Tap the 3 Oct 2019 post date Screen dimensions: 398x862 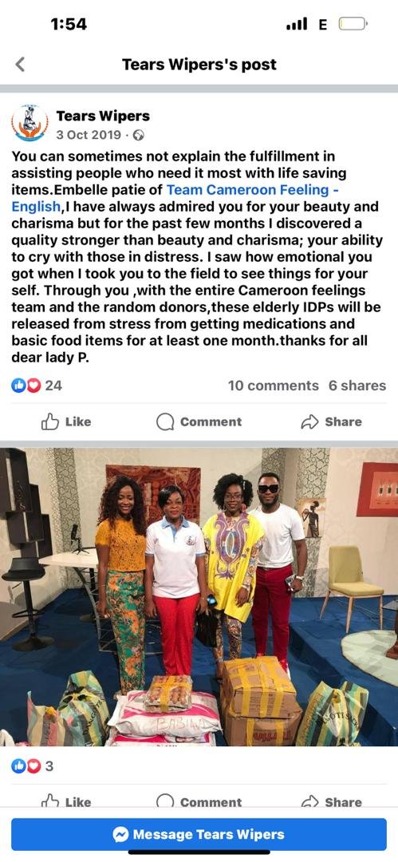(89, 135)
